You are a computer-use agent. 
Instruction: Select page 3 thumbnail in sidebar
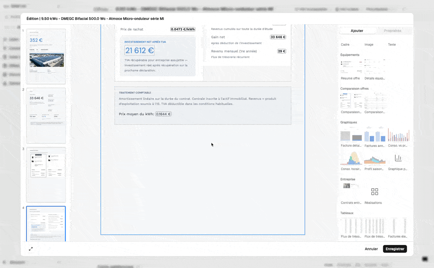pyautogui.click(x=46, y=174)
